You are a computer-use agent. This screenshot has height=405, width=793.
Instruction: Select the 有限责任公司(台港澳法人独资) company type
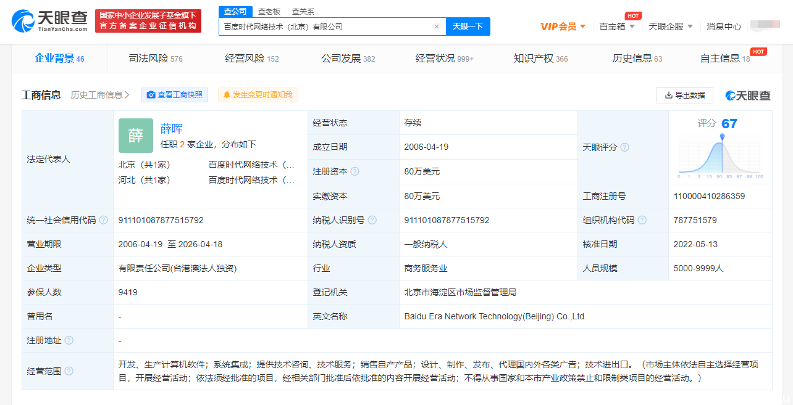(x=178, y=268)
